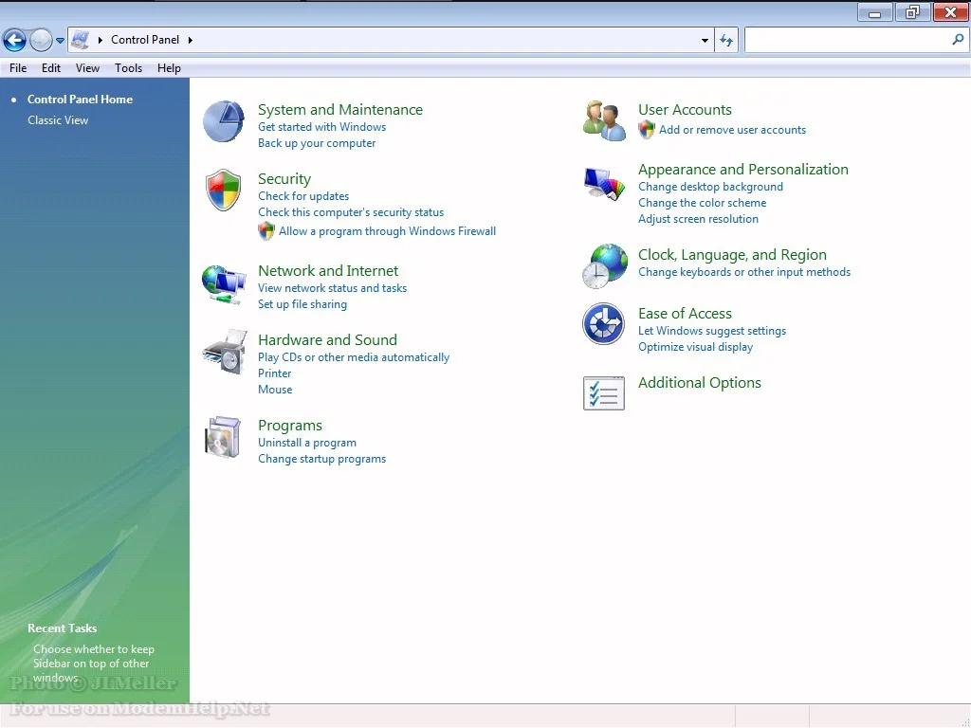Click the Clock, Language, and Region globe icon

tap(604, 266)
